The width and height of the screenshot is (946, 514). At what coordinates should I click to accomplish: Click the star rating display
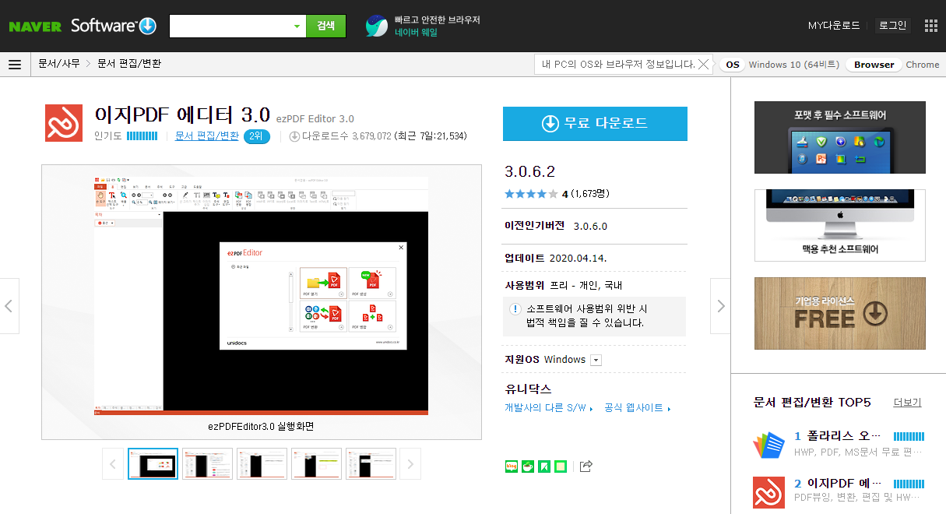(x=531, y=194)
